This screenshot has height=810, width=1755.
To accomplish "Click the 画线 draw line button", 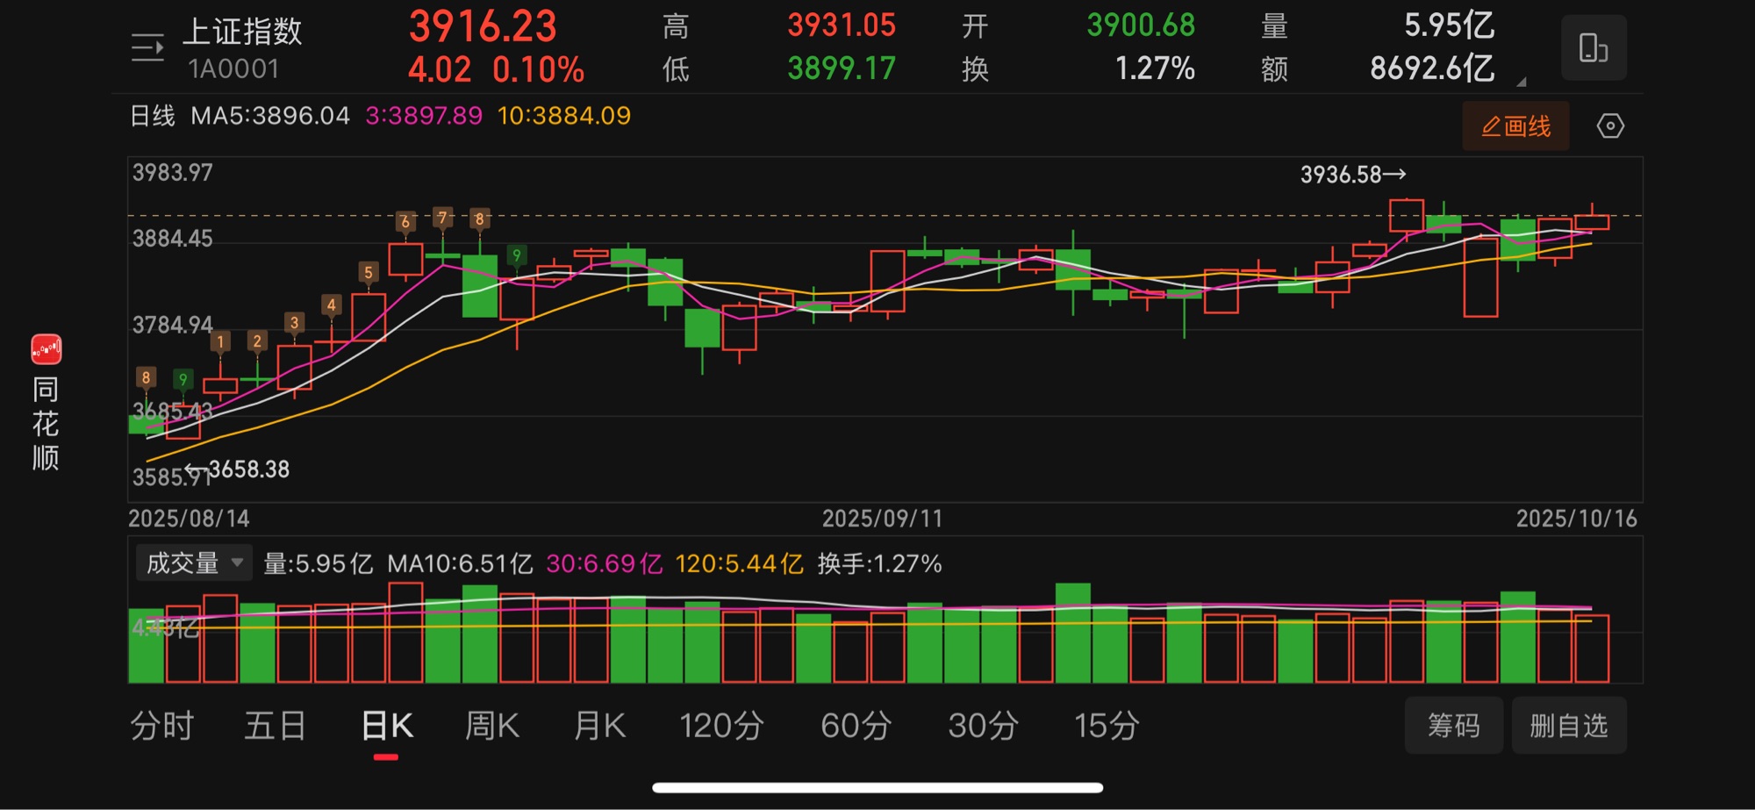I will (x=1515, y=126).
